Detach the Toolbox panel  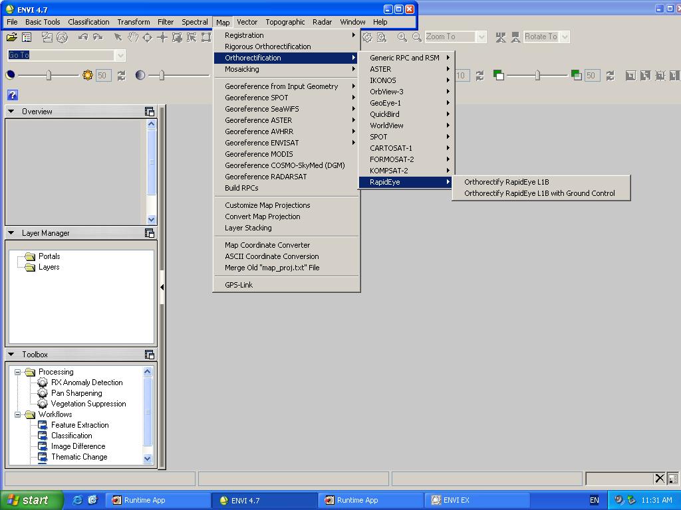(150, 355)
